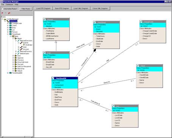
Task: Click the Load UML Diagram button
Action: [x=81, y=8]
